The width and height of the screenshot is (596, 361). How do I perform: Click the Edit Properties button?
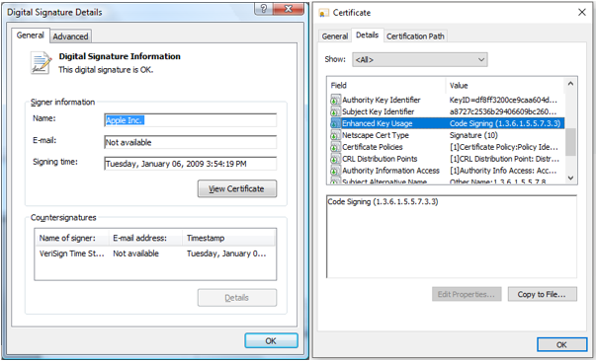[467, 294]
